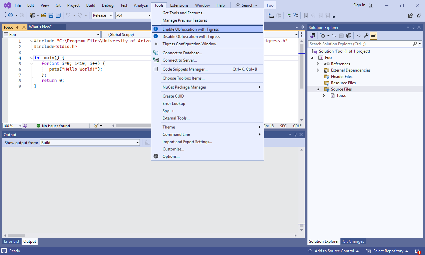425x255 pixels.
Task: Toggle the Preview Selected Items button
Action: click(373, 36)
